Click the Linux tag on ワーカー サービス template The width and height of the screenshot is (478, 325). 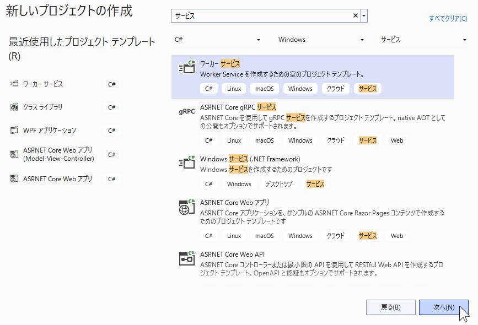click(x=234, y=89)
